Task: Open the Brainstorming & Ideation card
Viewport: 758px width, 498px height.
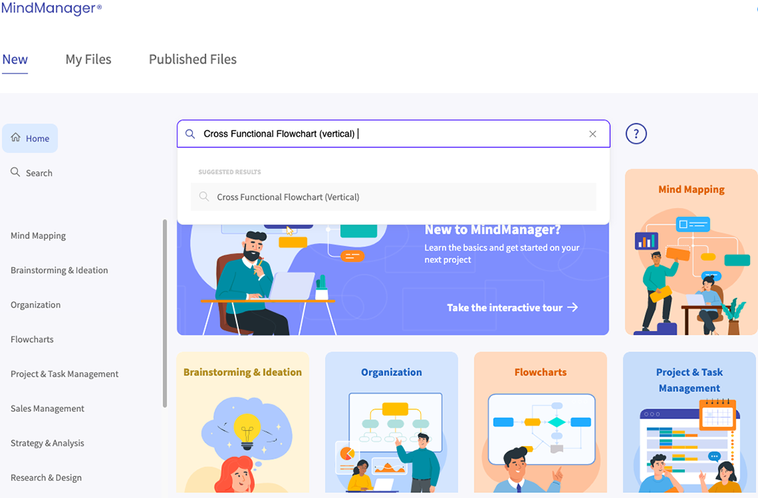Action: 243,422
